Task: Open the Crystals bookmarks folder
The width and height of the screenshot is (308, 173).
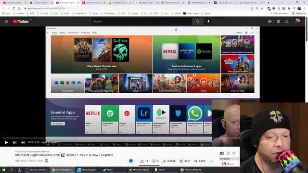Action: point(133,13)
